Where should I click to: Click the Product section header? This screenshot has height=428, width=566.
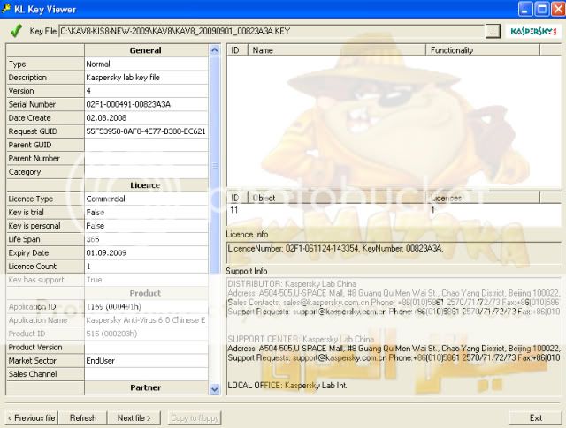pos(146,293)
